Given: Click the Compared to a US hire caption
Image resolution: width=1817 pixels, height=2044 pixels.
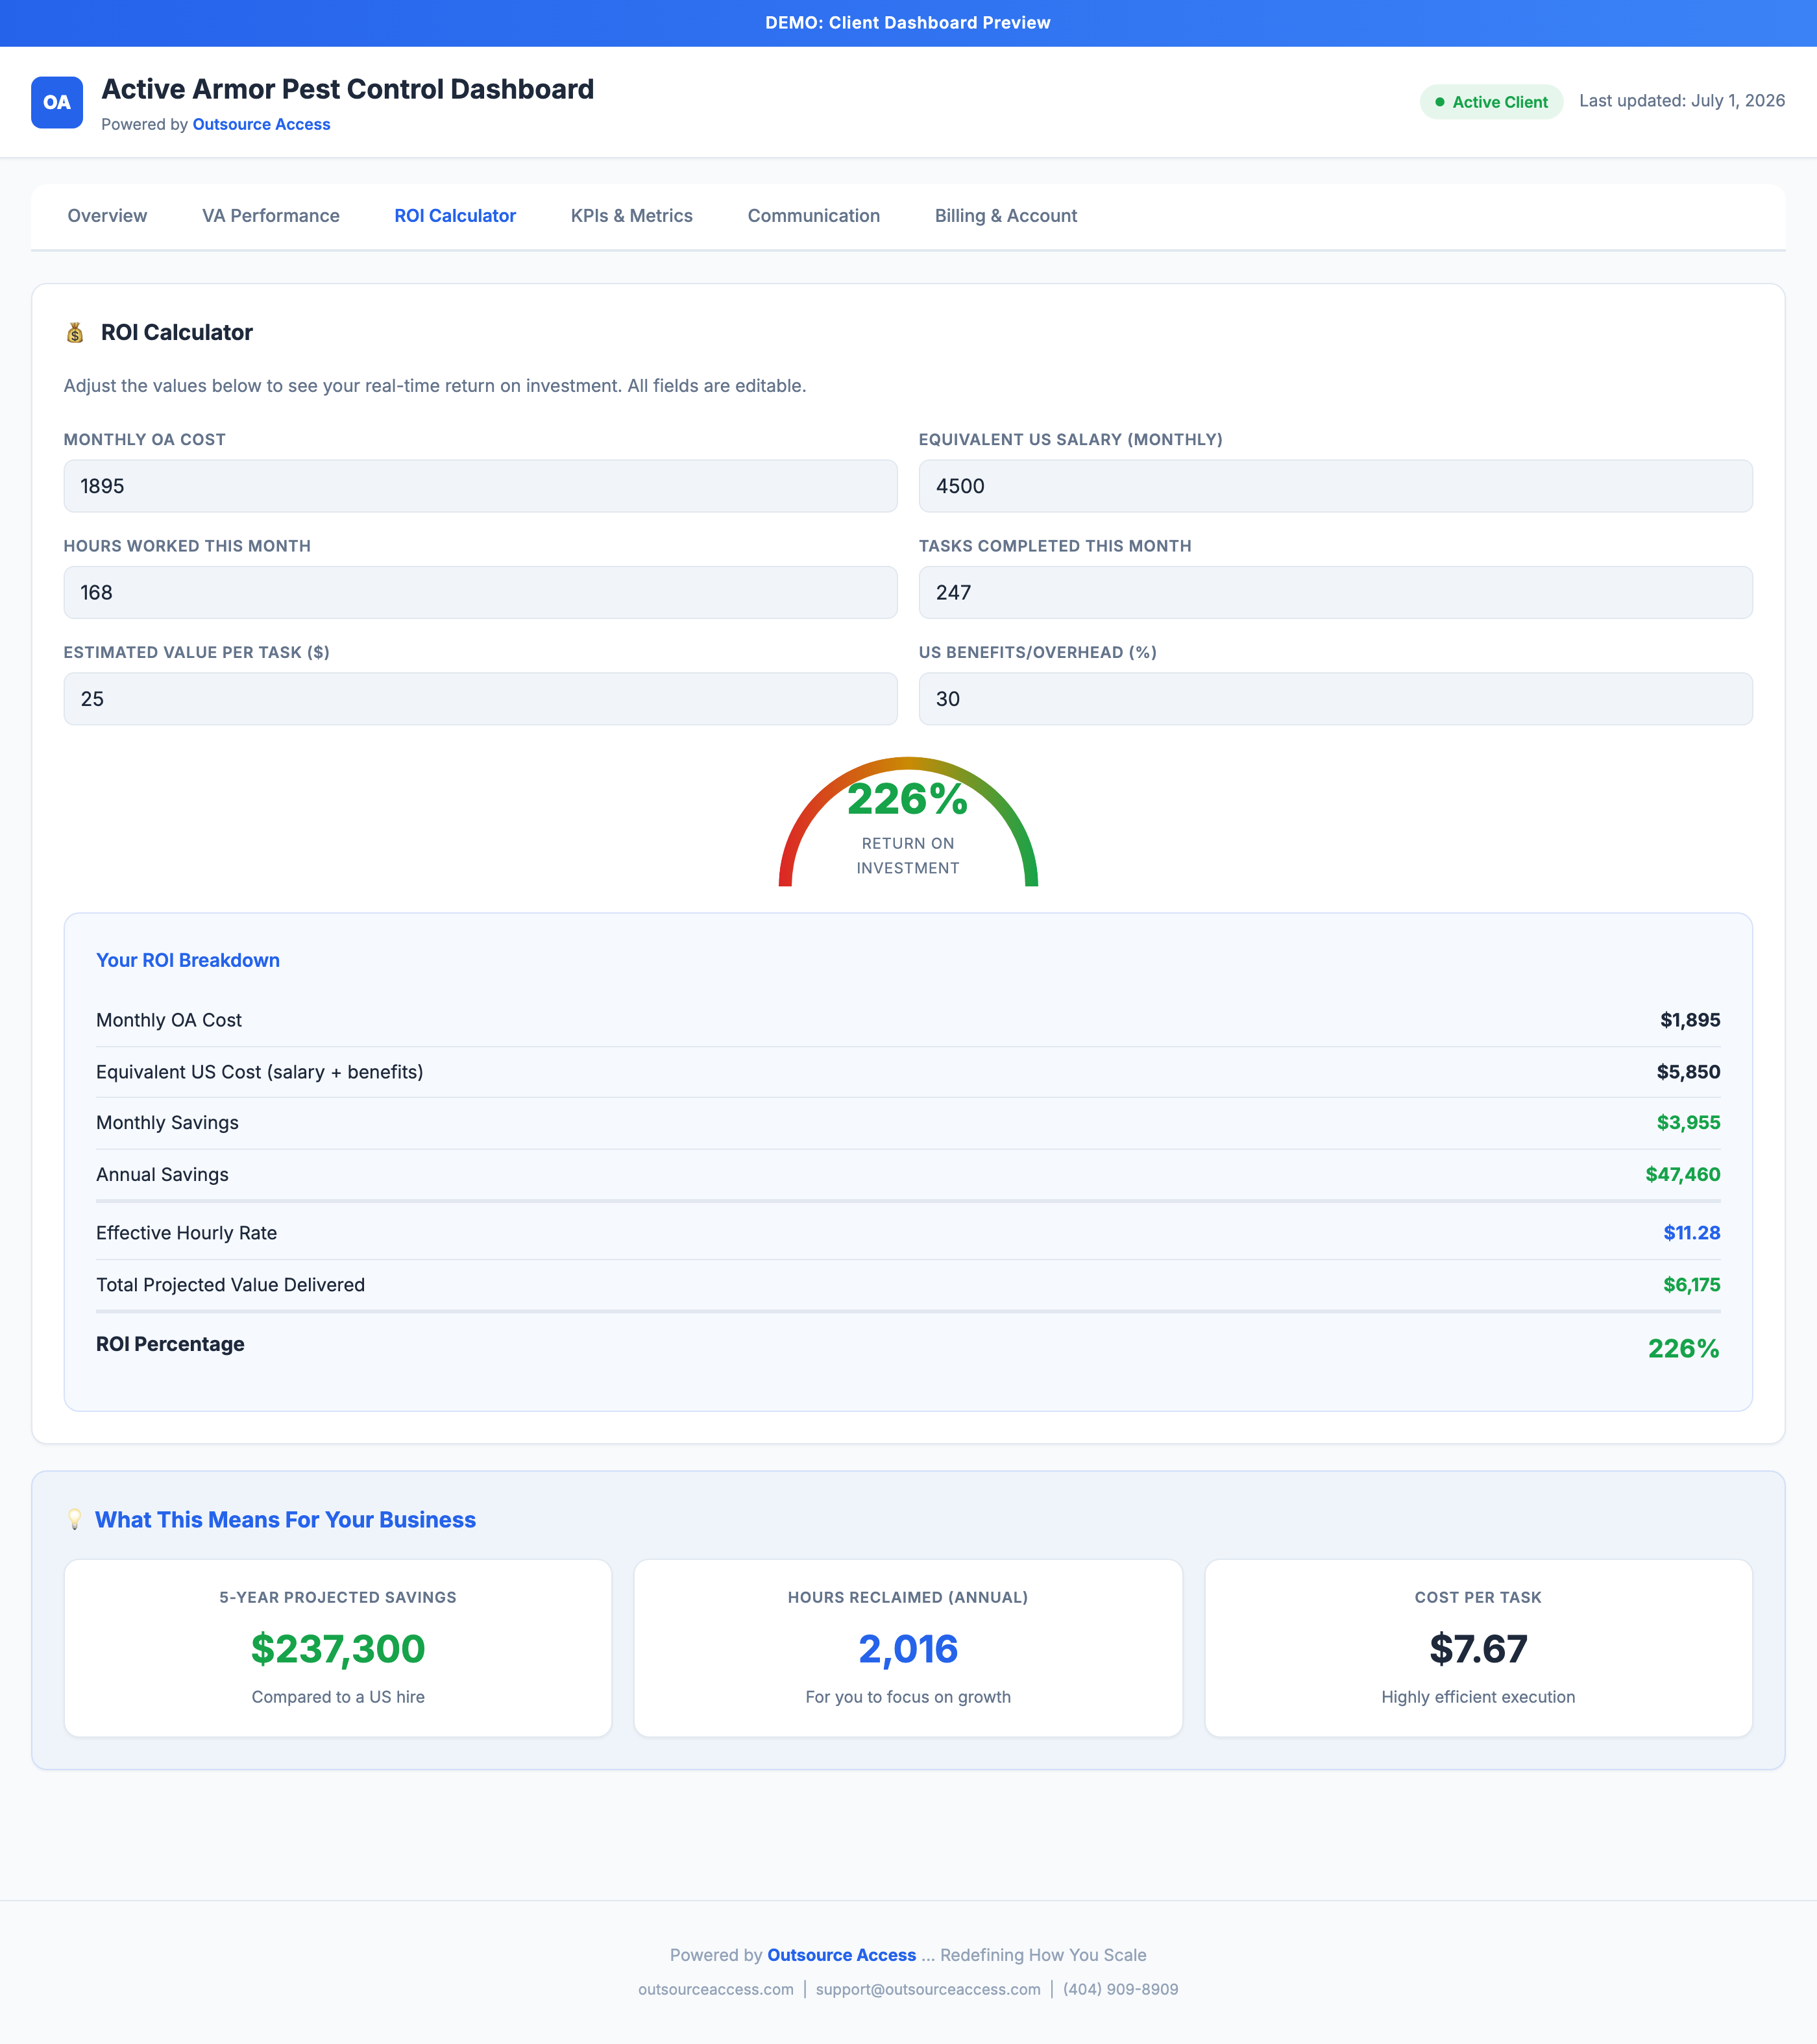Looking at the screenshot, I should pos(338,1697).
